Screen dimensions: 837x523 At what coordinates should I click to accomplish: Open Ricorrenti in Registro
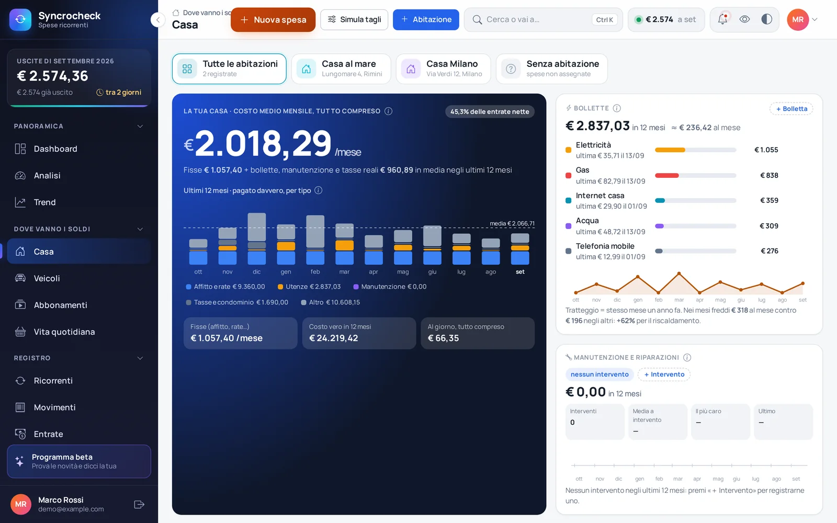point(79,381)
